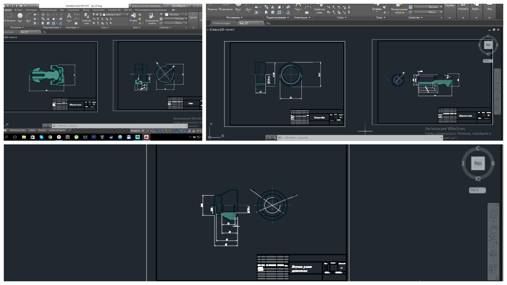Switch to the Новая вкладка file tab
This screenshot has height=285, width=507.
[x=222, y=23]
